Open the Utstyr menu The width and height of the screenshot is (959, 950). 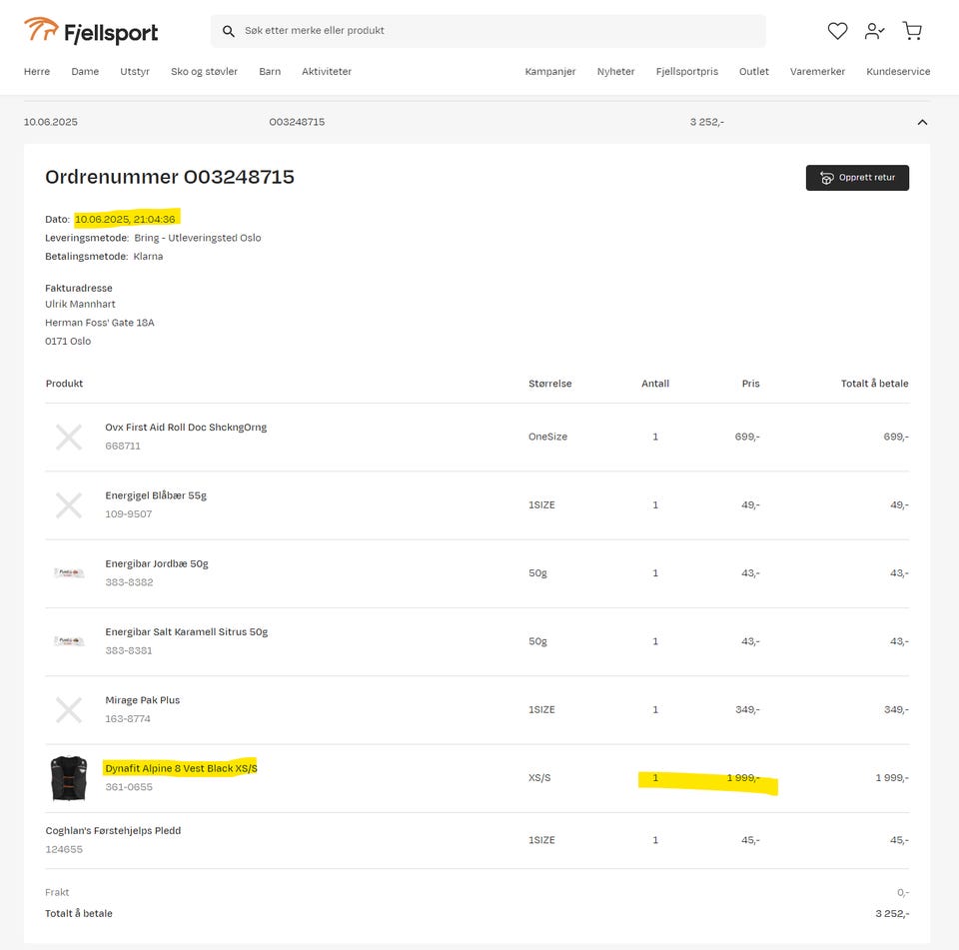135,72
